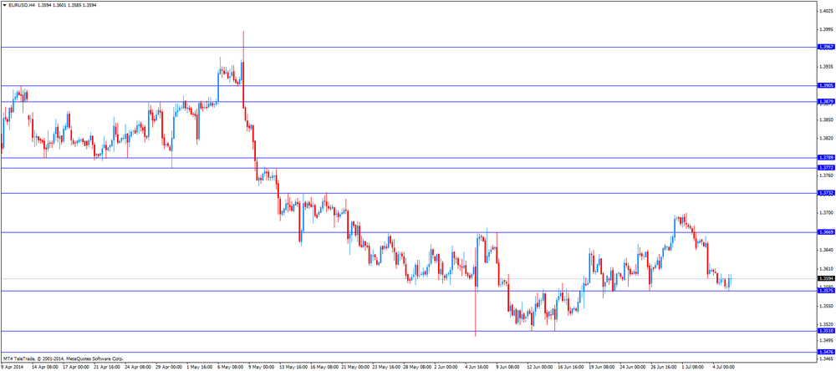Screen dimensions: 836x371
Task: Click the 26 Jun 16:00 time label
Action: [665, 367]
